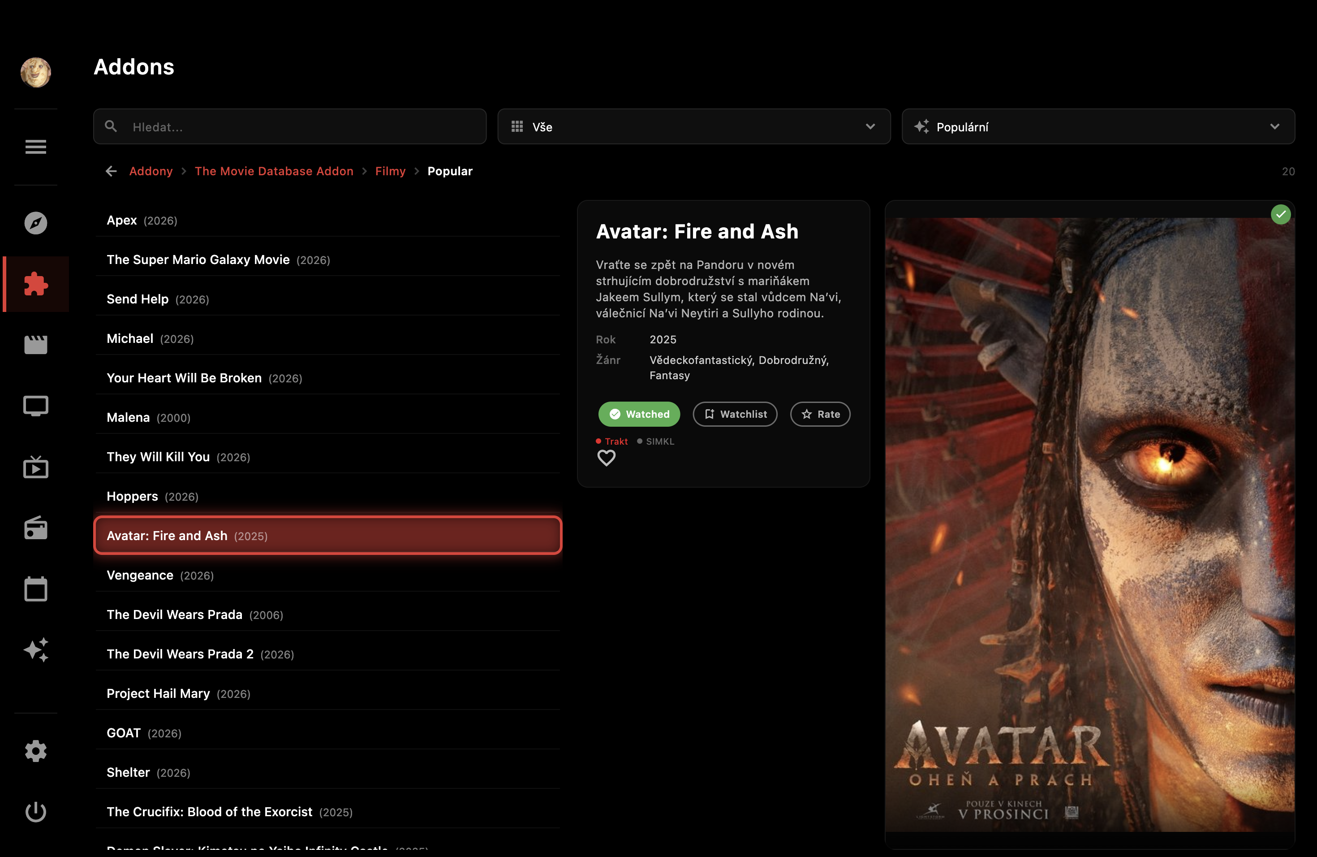Click the back arrow in breadcrumb
1317x857 pixels.
[x=111, y=171]
